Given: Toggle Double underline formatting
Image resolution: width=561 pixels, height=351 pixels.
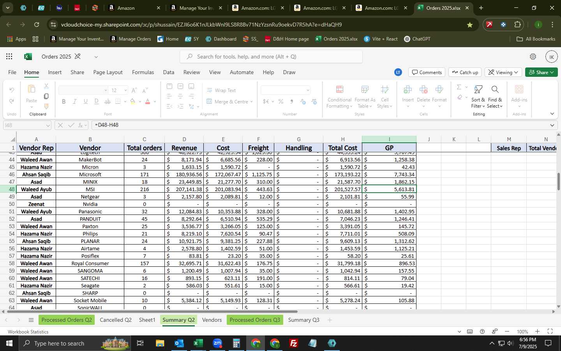Looking at the screenshot, I should pyautogui.click(x=96, y=101).
